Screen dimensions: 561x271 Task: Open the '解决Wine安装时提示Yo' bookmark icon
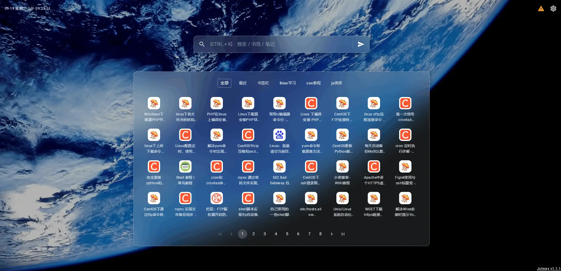coord(405,198)
